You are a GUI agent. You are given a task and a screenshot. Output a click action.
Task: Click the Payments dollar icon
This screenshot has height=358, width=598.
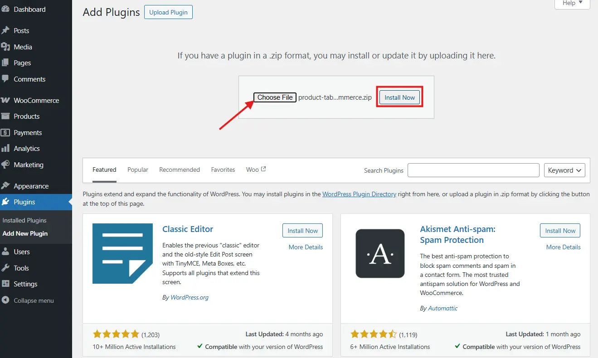5,132
